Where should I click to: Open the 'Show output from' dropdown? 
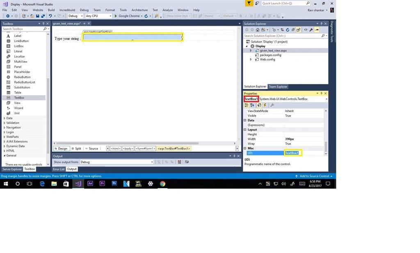click(x=117, y=162)
